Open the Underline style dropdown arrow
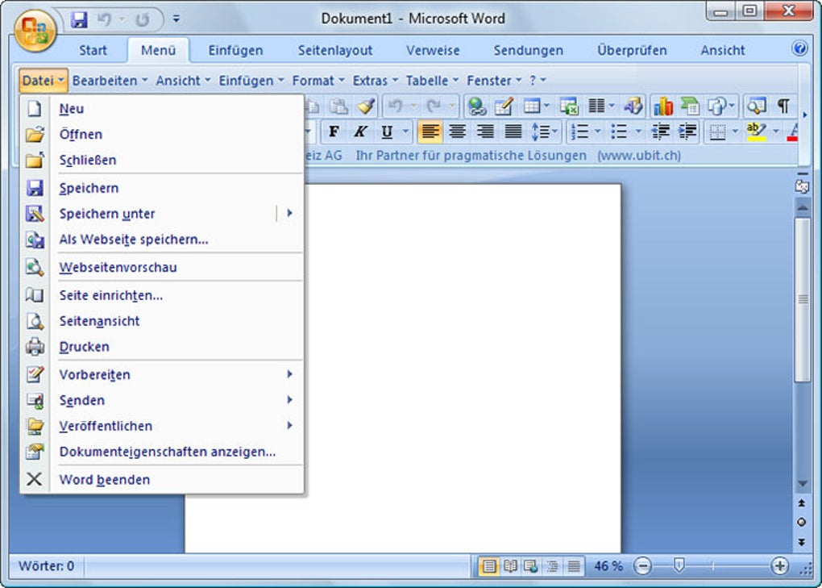 (405, 131)
